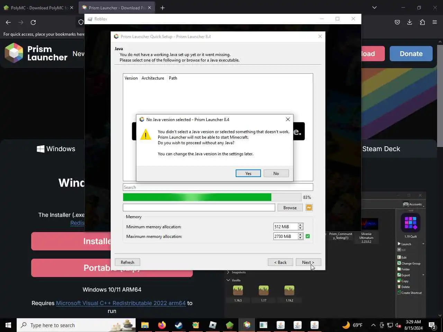Viewport: 443px width, 332px height.
Task: Close the Prism Launcher browser tab
Action: 150,8
